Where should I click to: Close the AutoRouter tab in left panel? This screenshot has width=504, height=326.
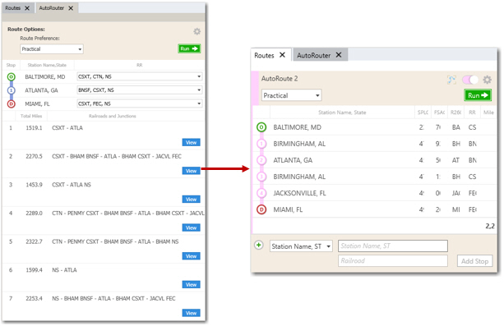(71, 8)
